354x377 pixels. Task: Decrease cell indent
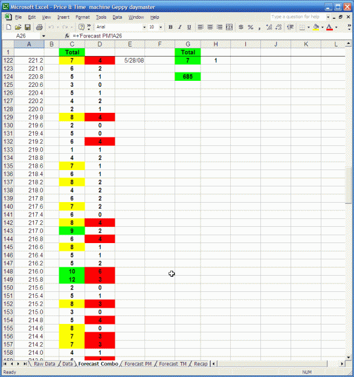[x=291, y=27]
